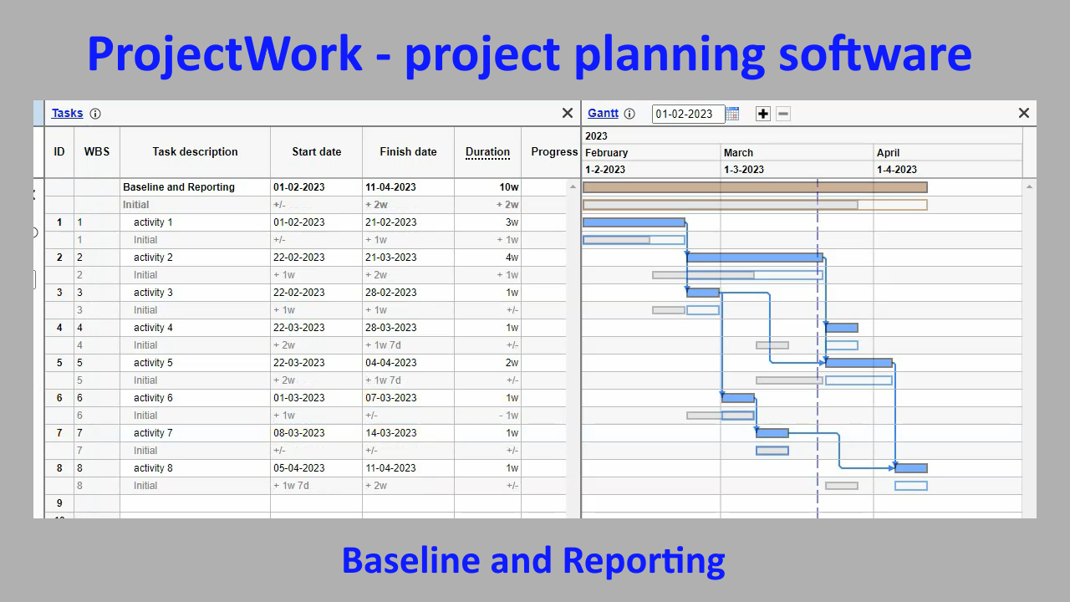Select the activity 1 task description

[x=153, y=222]
